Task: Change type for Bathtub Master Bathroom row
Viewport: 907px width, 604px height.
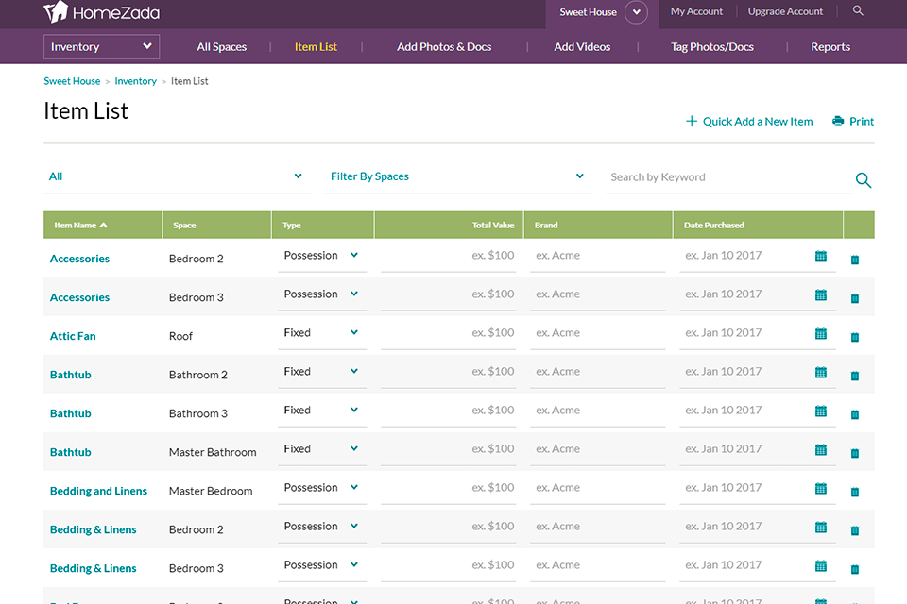Action: pos(321,449)
